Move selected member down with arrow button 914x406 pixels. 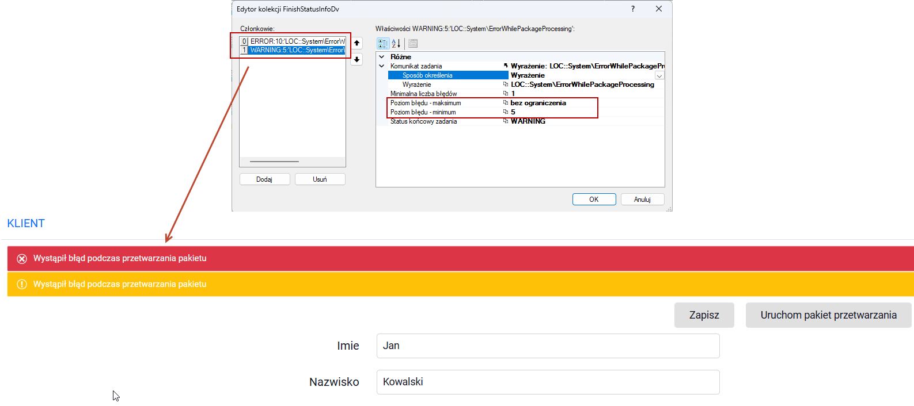pyautogui.click(x=357, y=59)
